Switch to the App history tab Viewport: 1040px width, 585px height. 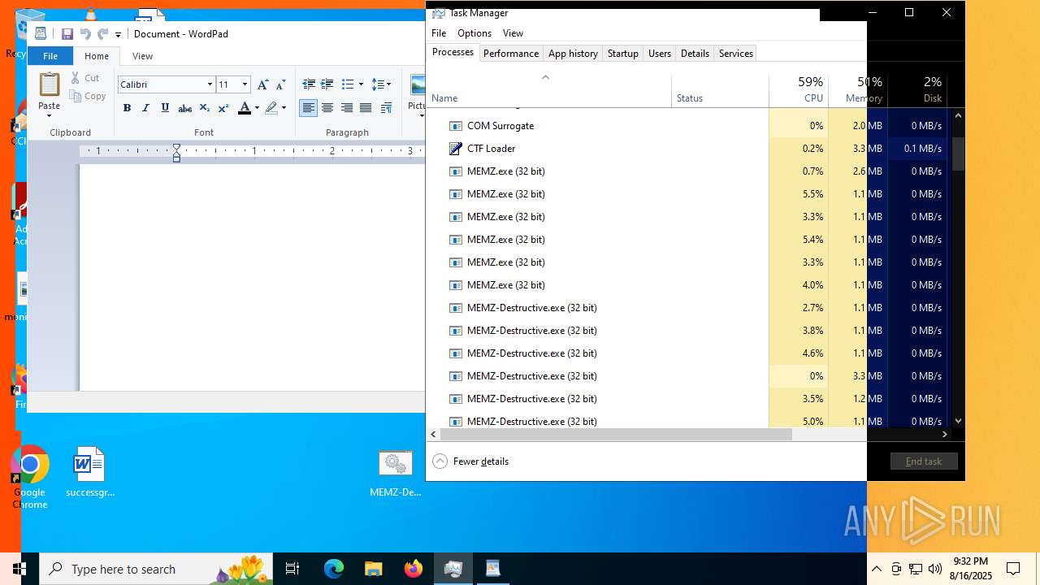pyautogui.click(x=573, y=54)
